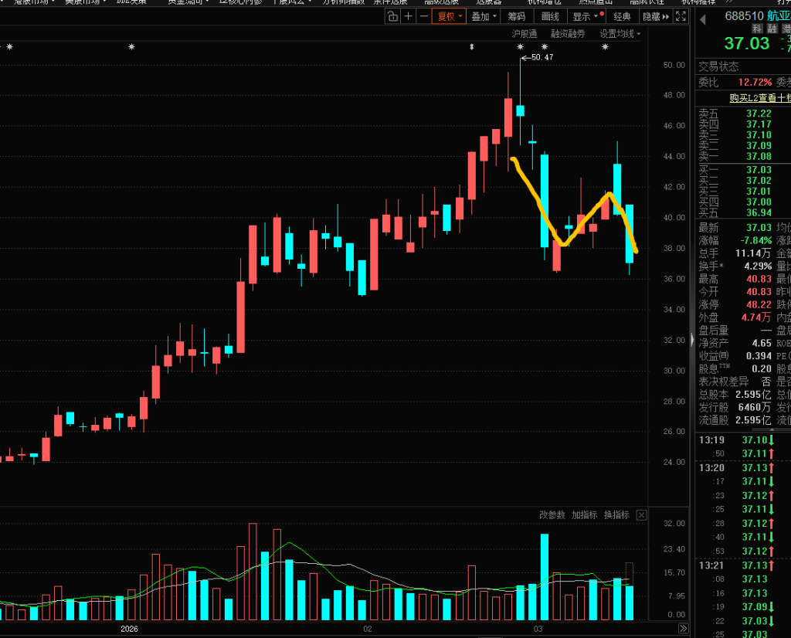
Task: Close the volume indicator panel via X
Action: (641, 515)
